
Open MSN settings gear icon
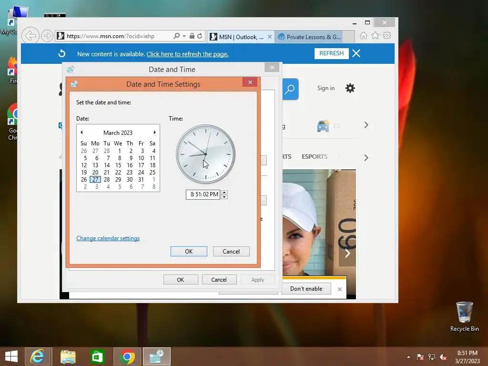click(350, 88)
